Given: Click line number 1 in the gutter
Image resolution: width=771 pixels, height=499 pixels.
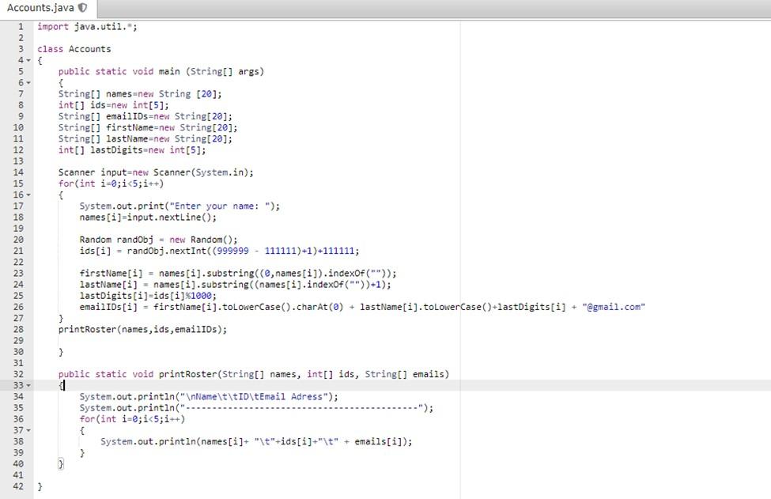Looking at the screenshot, I should [20, 26].
